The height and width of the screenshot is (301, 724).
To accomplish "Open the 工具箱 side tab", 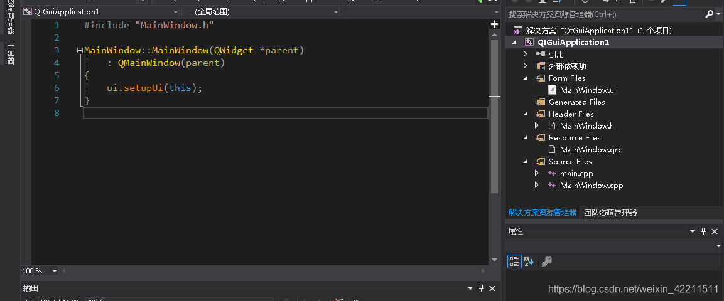I will coord(10,53).
